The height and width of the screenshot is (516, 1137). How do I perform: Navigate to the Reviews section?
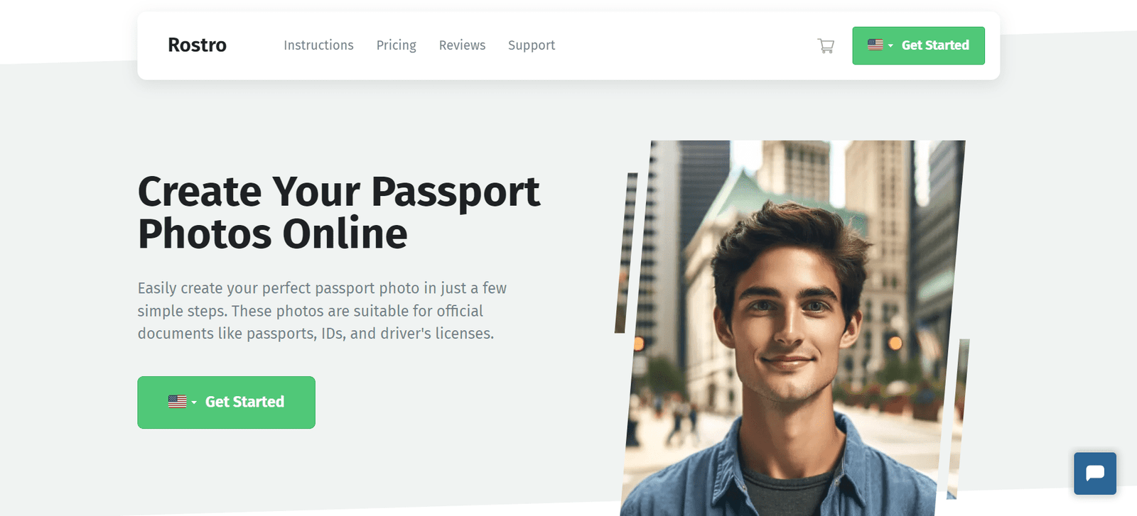(x=462, y=45)
